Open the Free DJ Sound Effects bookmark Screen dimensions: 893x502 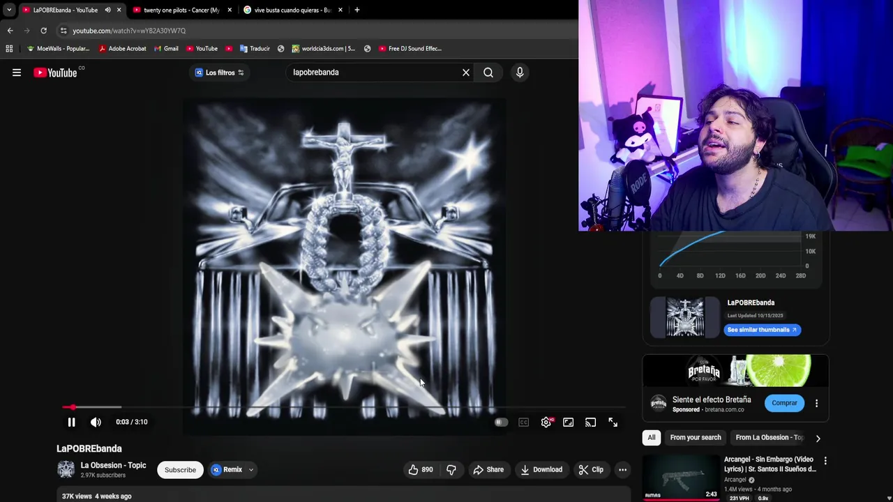pos(410,49)
